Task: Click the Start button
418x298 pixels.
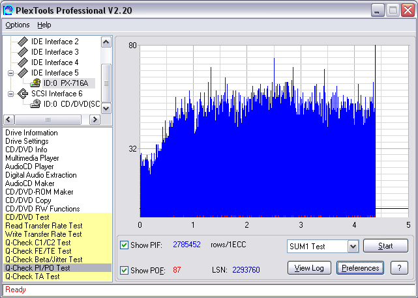Action: pyautogui.click(x=385, y=246)
